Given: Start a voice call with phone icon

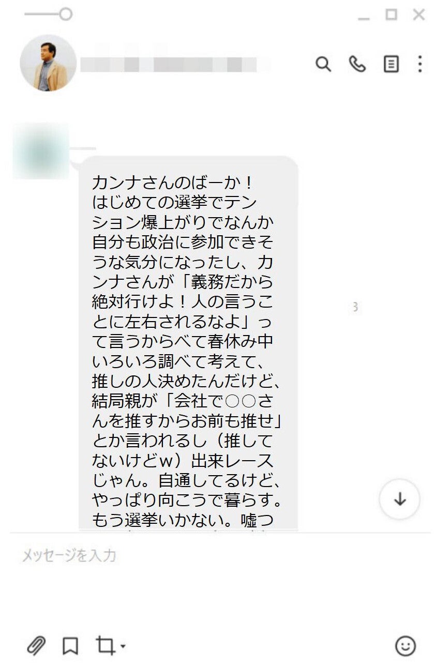Looking at the screenshot, I should click(357, 64).
